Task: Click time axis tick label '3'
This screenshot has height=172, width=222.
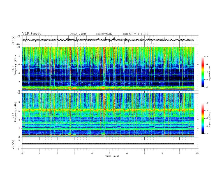Action: (75, 153)
